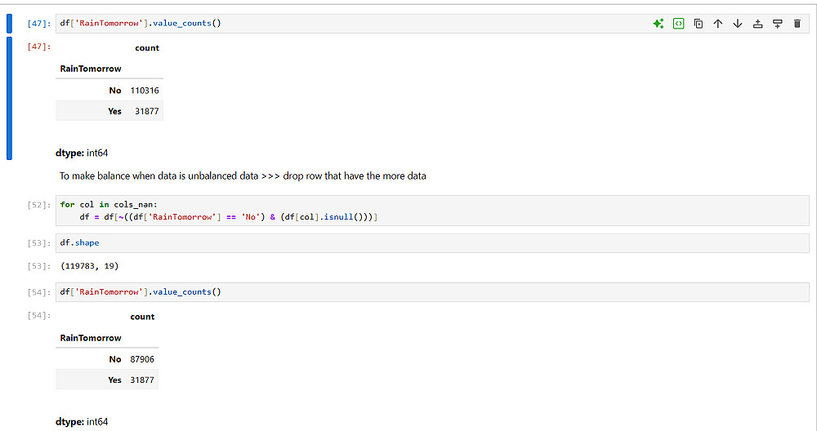Viewport: 817px width, 431px height.
Task: Click the df.shape code cell
Action: point(408,242)
